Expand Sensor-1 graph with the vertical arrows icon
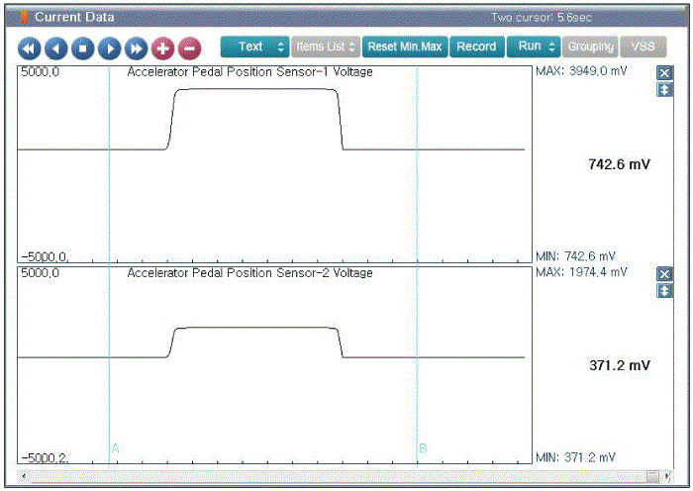This screenshot has height=491, width=693. point(664,90)
